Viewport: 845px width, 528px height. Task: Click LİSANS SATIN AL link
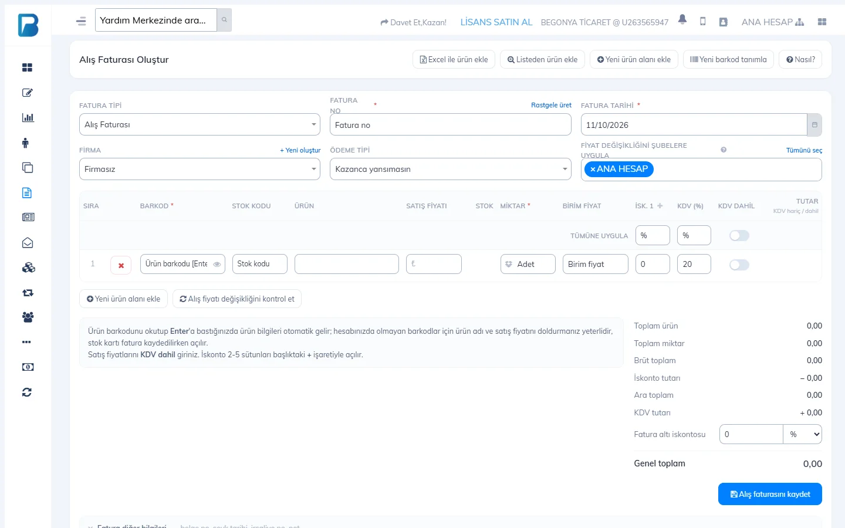496,22
